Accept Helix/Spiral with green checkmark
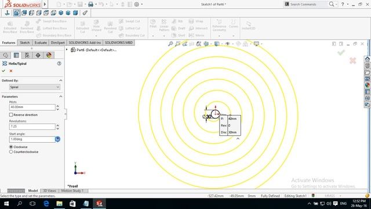 point(3,71)
